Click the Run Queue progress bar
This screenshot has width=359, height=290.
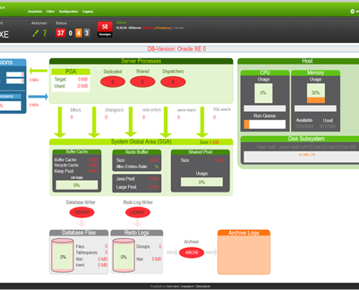[x=265, y=124]
